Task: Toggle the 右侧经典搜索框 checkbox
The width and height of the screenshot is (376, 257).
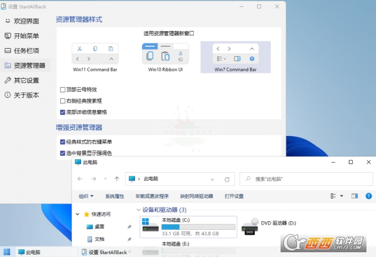Action: (63, 101)
